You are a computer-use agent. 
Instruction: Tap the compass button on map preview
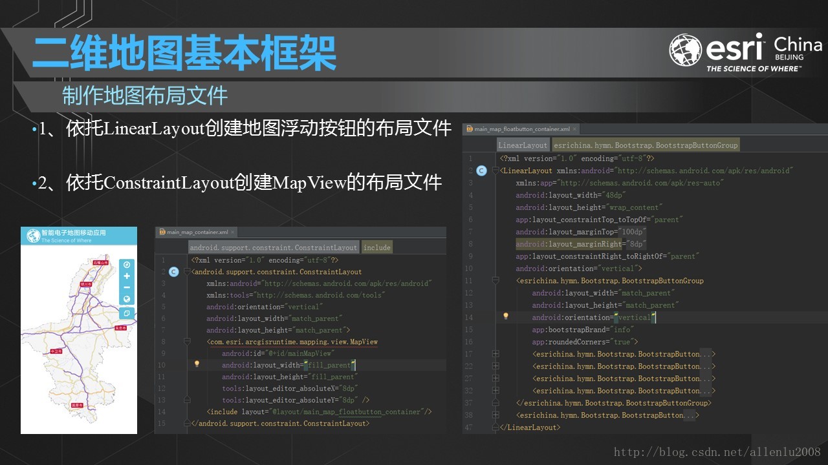click(127, 265)
